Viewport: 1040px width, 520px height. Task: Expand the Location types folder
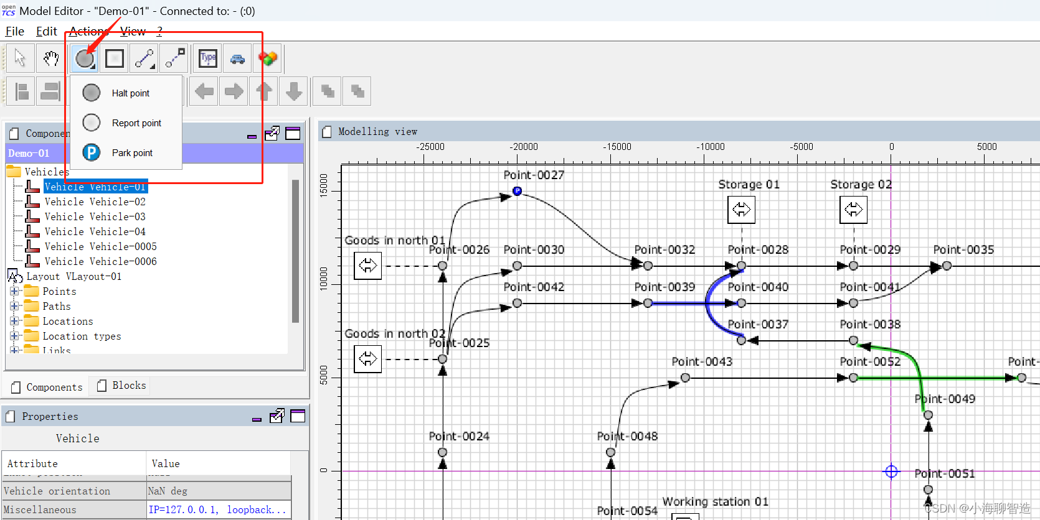(x=15, y=336)
